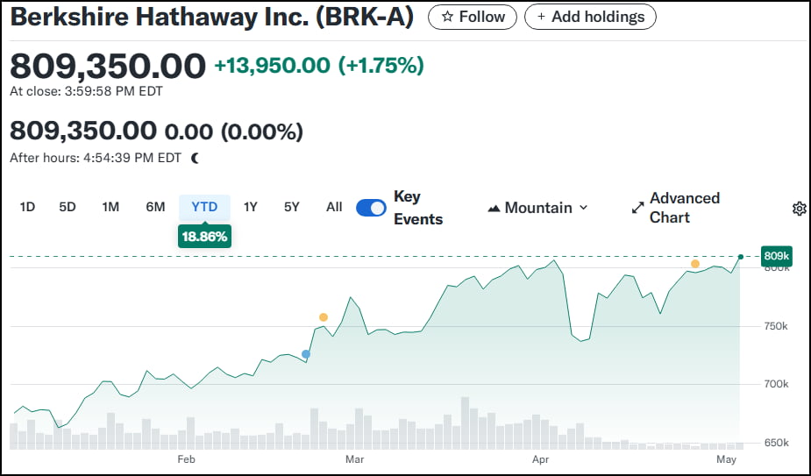Click the blue key event dot
Image resolution: width=811 pixels, height=476 pixels.
pyautogui.click(x=306, y=354)
